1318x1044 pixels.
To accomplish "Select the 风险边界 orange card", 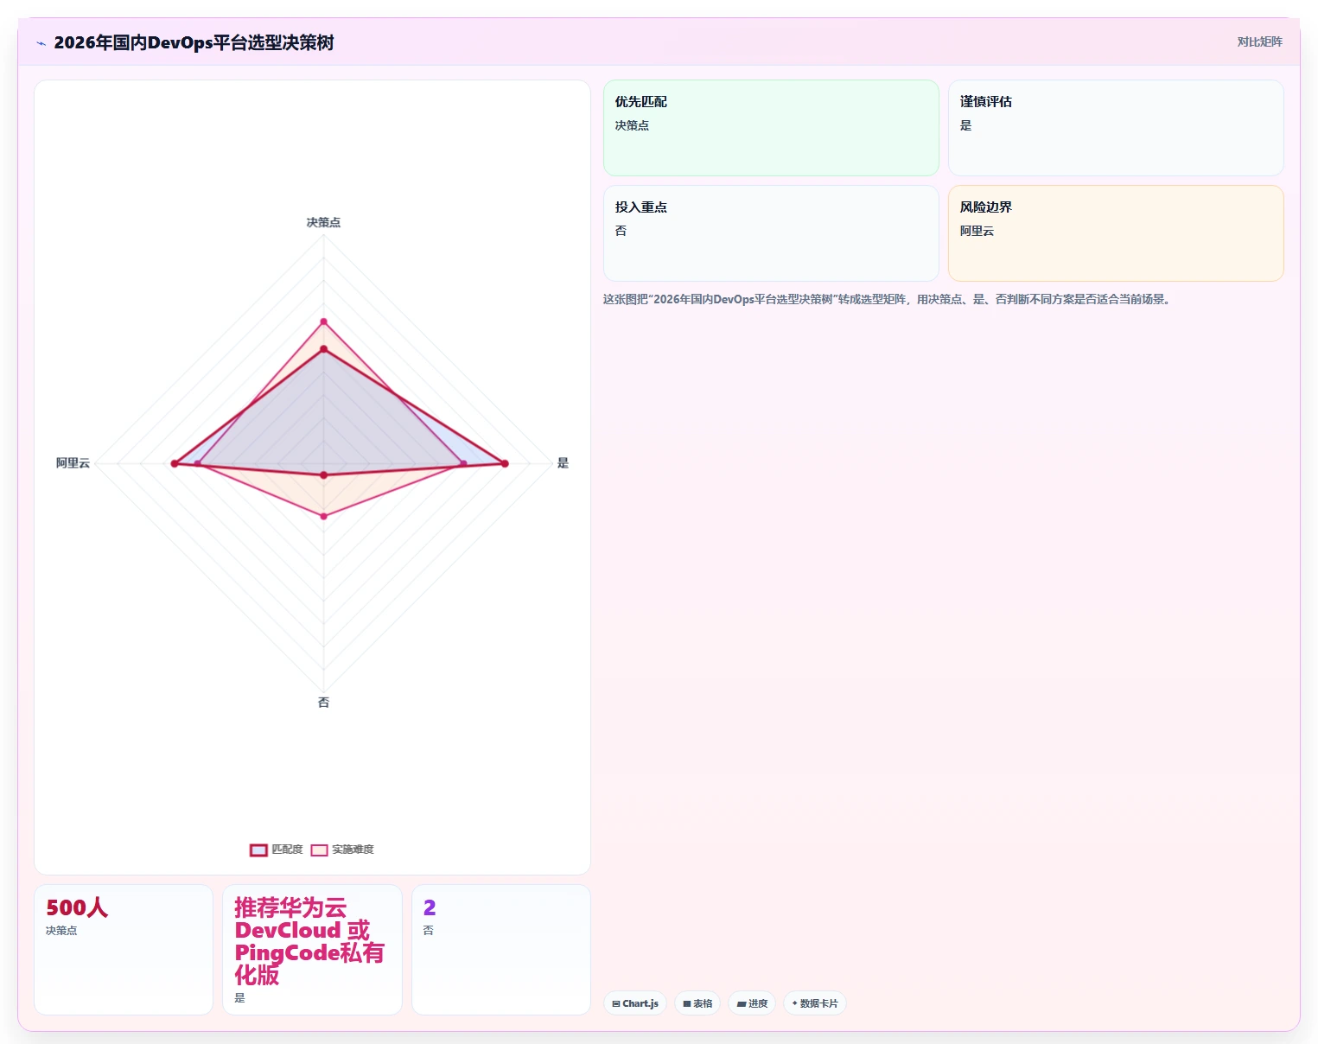I will [1116, 233].
